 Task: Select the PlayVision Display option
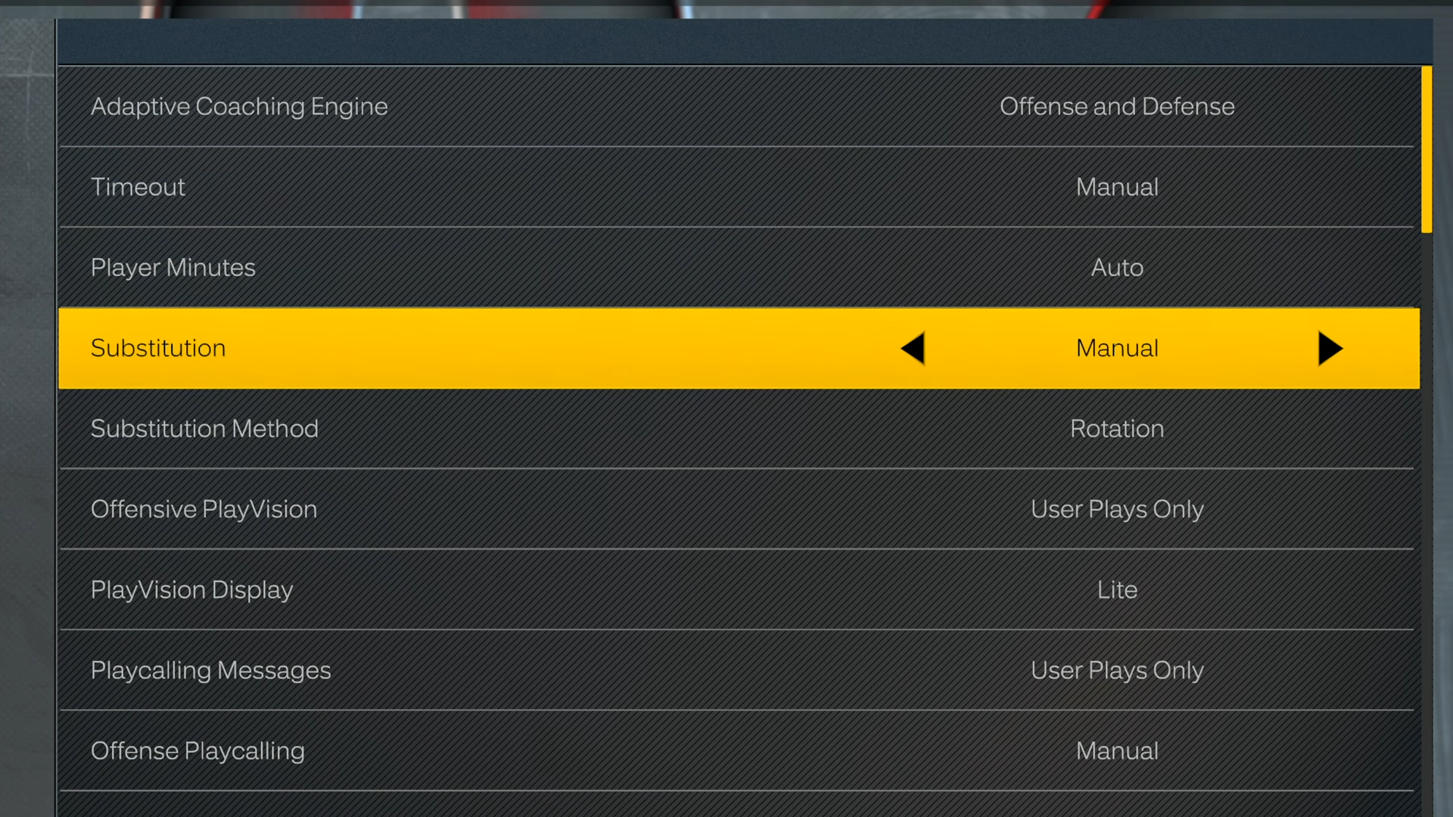pos(736,590)
